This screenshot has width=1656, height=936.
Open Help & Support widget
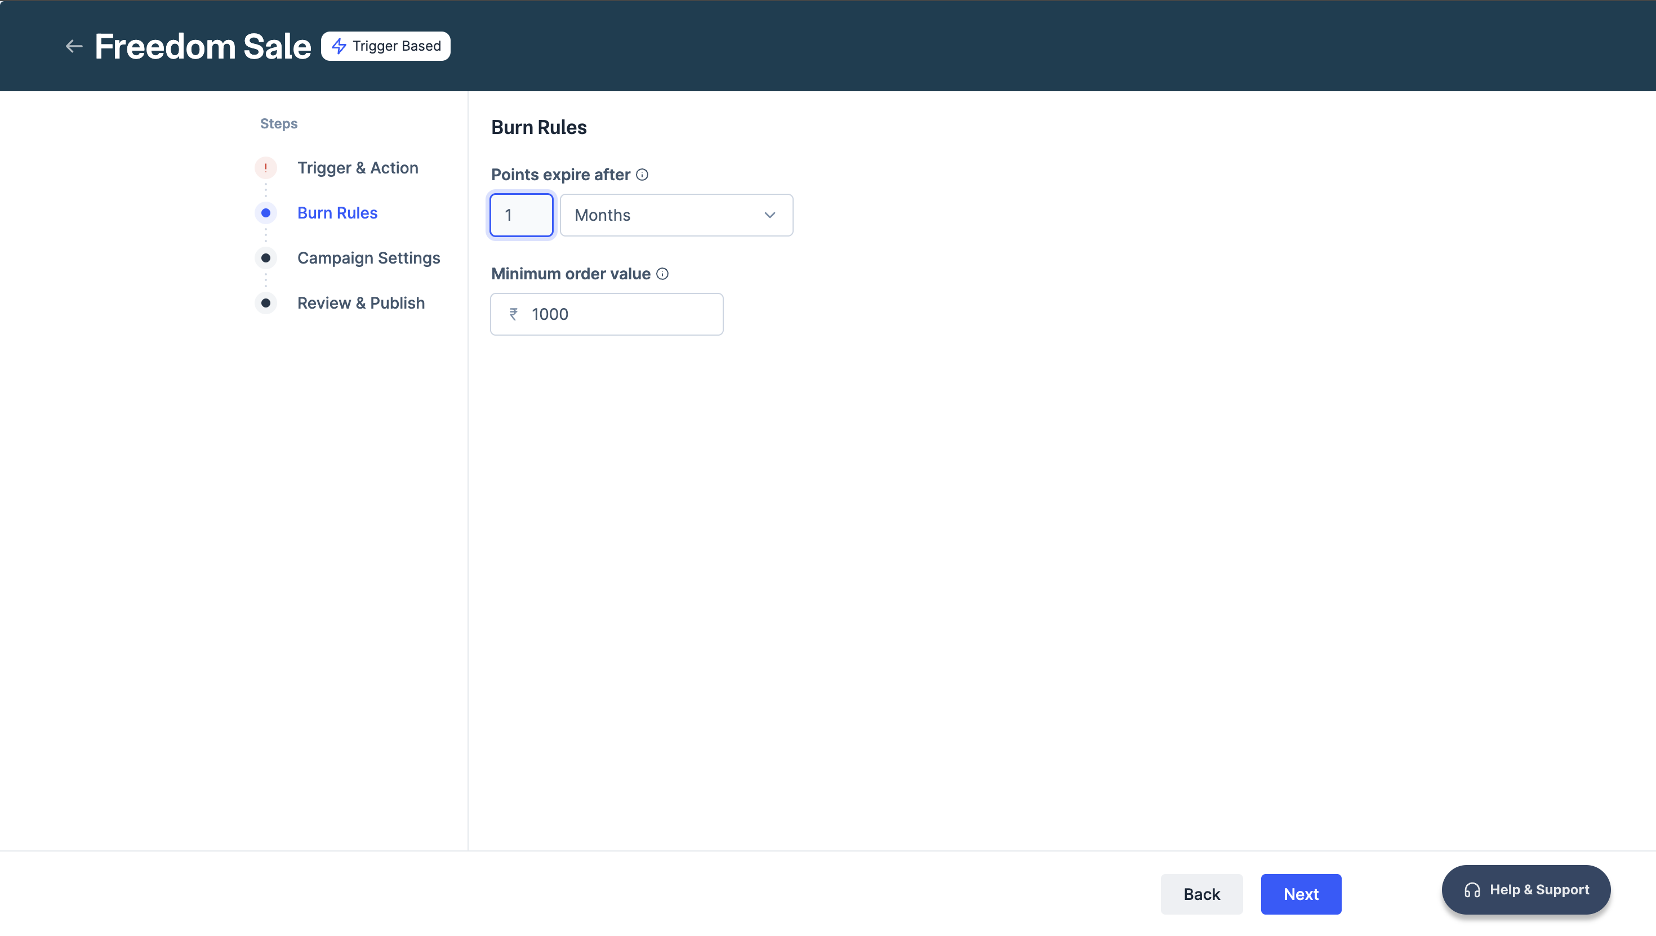click(x=1525, y=890)
